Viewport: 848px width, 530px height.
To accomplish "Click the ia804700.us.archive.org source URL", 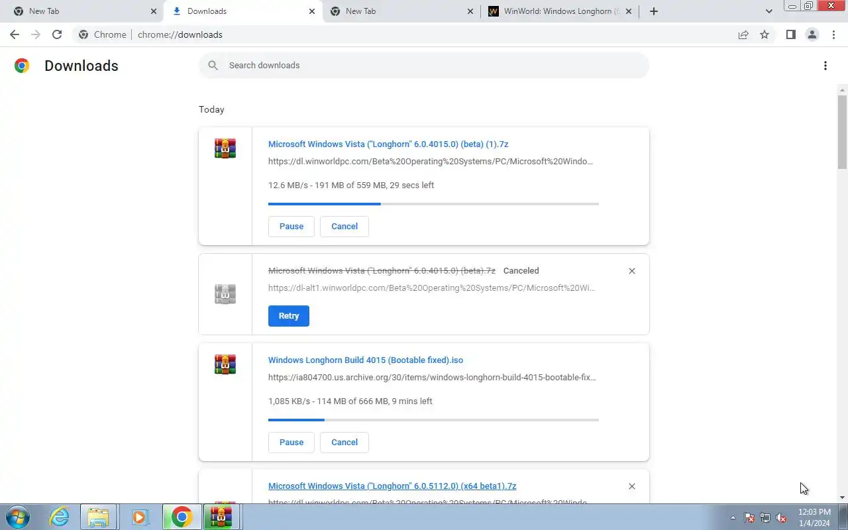I will click(x=432, y=378).
